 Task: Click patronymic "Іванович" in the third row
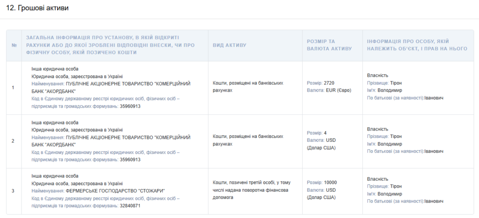pos(434,201)
